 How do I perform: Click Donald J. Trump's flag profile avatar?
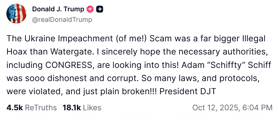click(x=16, y=14)
